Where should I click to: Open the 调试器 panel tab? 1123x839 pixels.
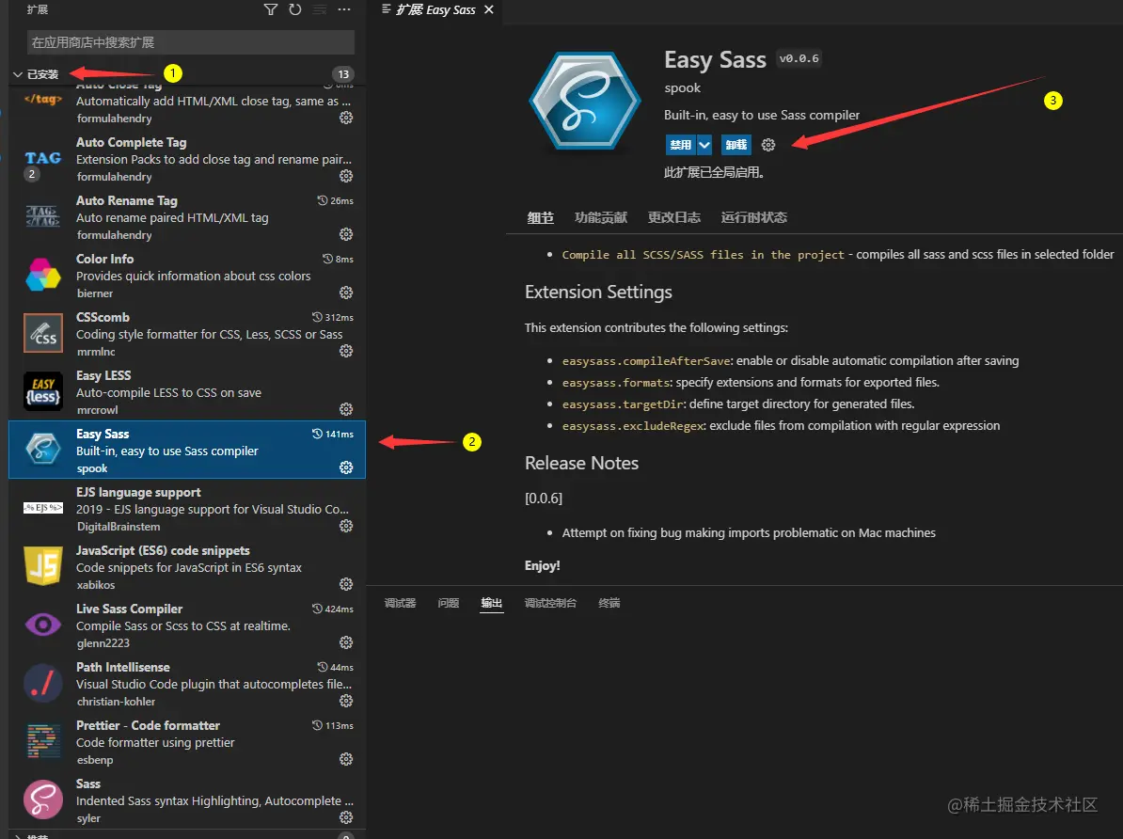[400, 603]
